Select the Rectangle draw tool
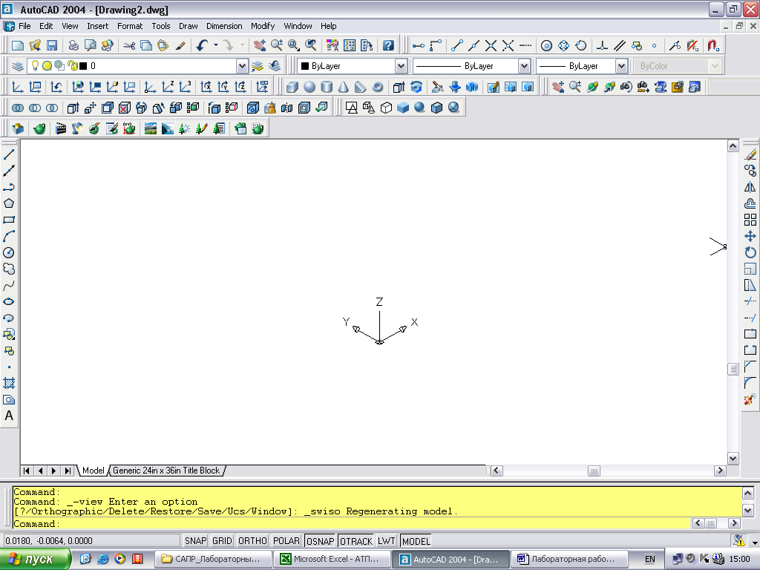This screenshot has width=760, height=570. coord(9,220)
